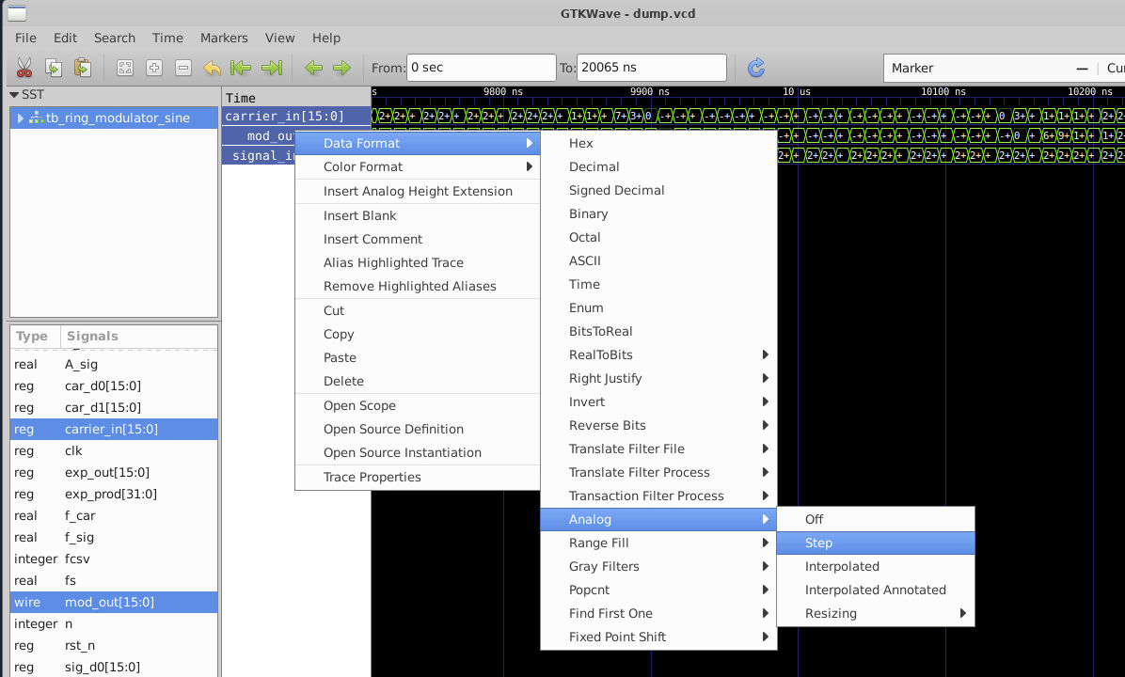This screenshot has width=1125, height=677.
Task: Click the Copy traces toolbar icon
Action: tap(54, 68)
